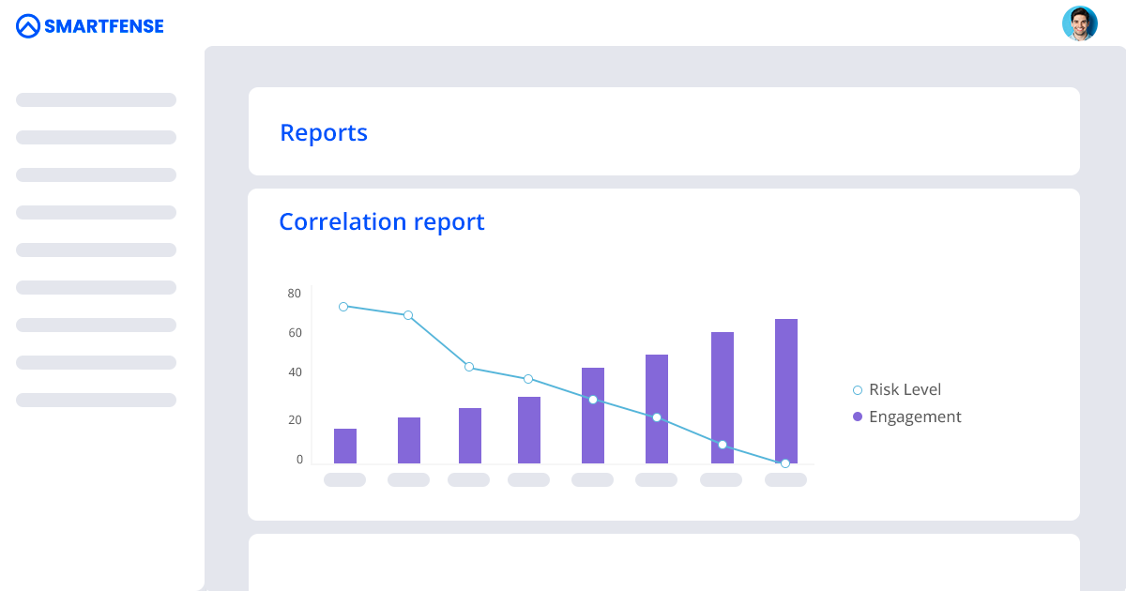Select the highest Risk Level data point
The height and width of the screenshot is (591, 1126).
click(343, 307)
